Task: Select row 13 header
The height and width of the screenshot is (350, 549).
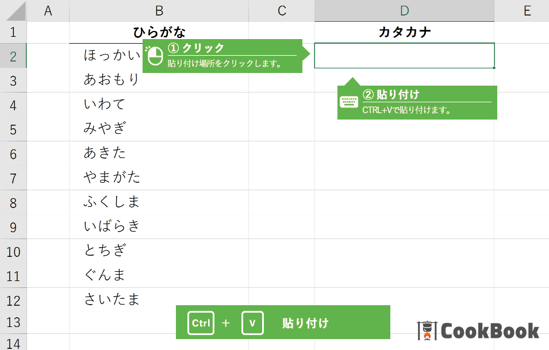Action: point(13,322)
